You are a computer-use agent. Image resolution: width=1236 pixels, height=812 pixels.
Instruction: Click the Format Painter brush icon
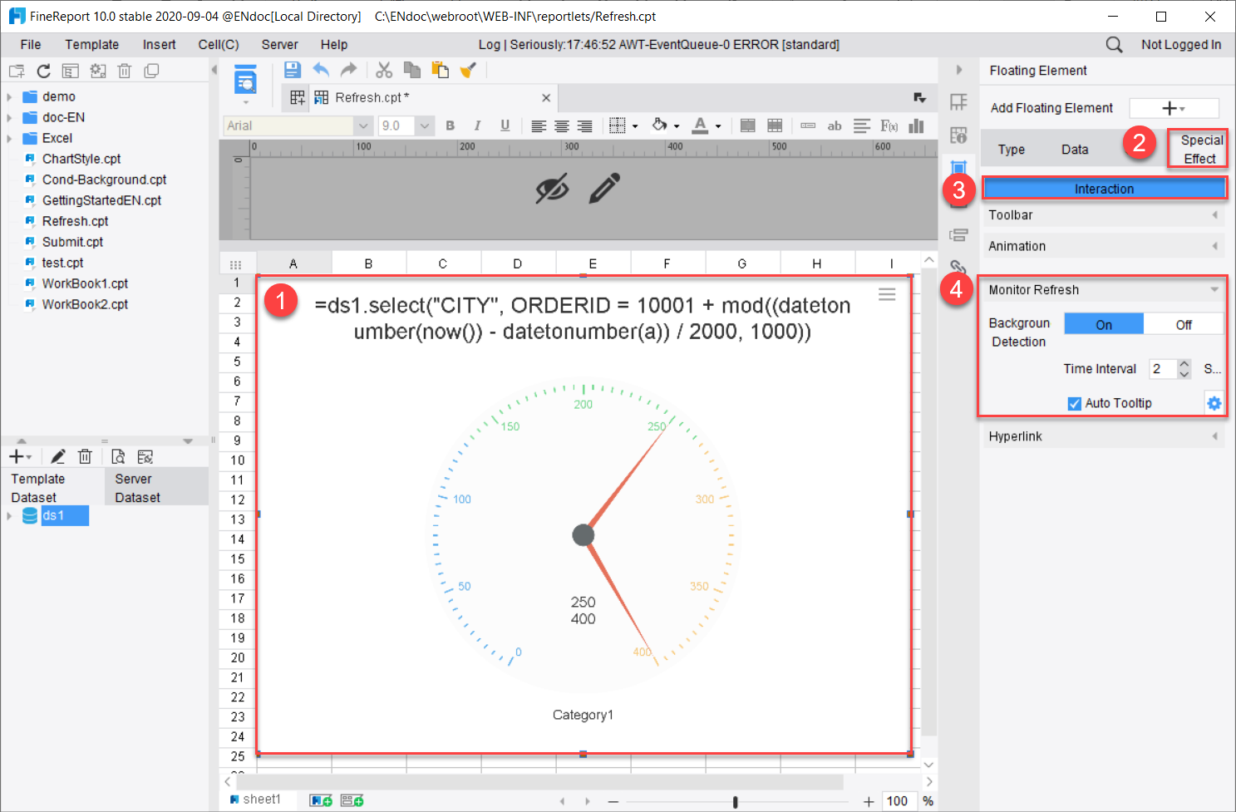tap(468, 71)
